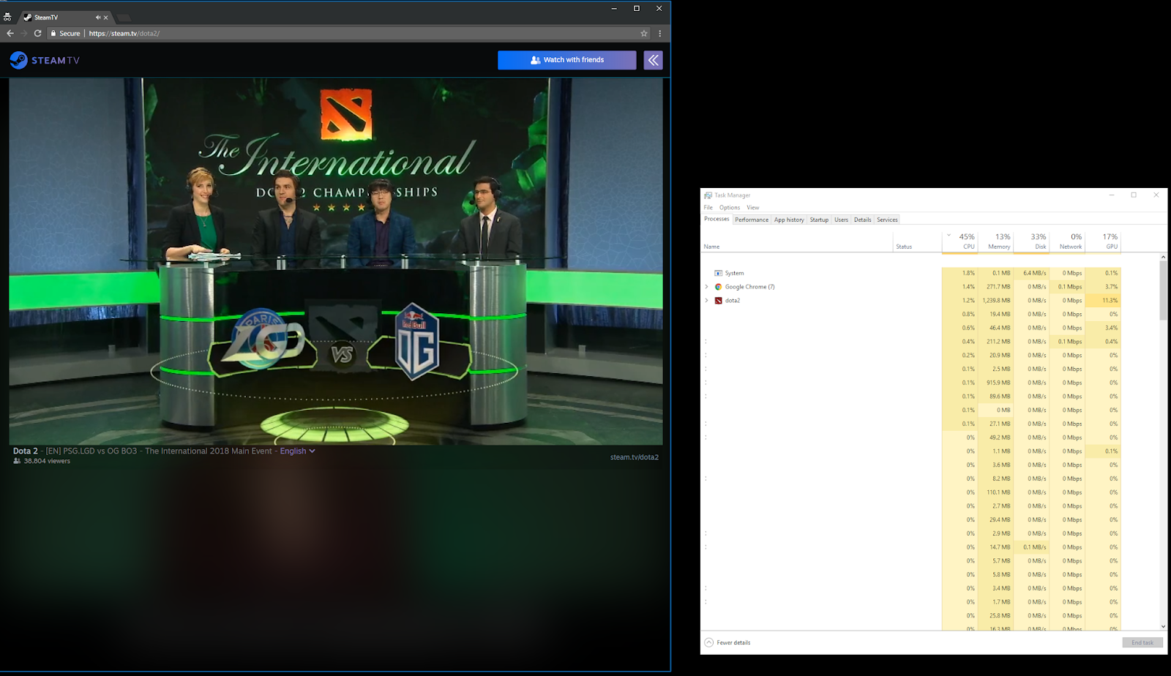Click the Task Manager title bar icon
This screenshot has width=1171, height=676.
[x=708, y=195]
